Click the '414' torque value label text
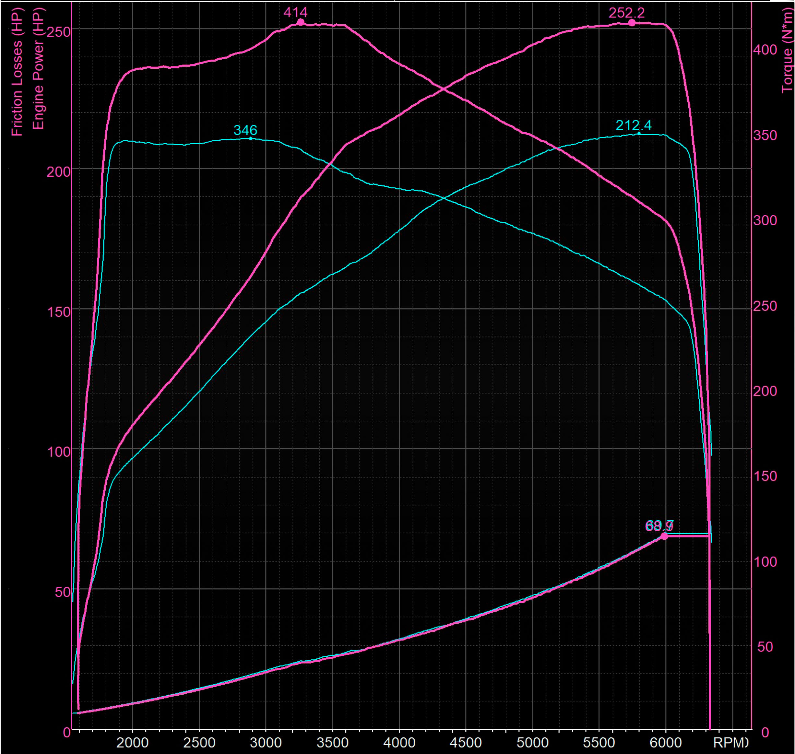This screenshot has height=754, width=795. [x=295, y=12]
